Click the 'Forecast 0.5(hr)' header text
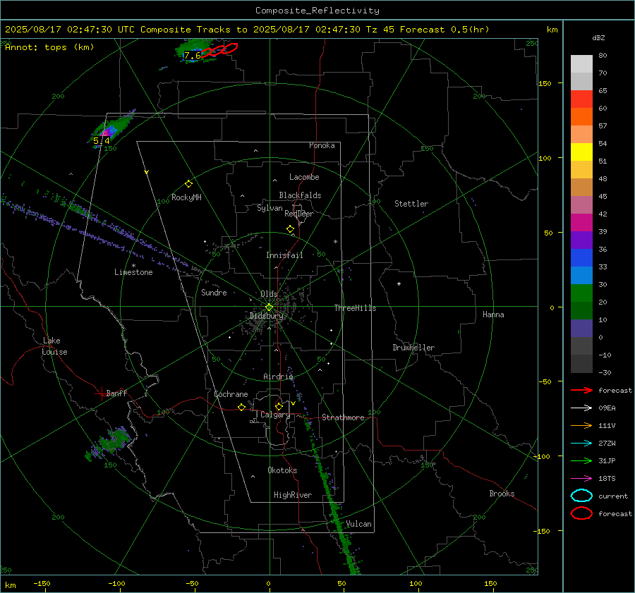The height and width of the screenshot is (593, 635). (445, 30)
